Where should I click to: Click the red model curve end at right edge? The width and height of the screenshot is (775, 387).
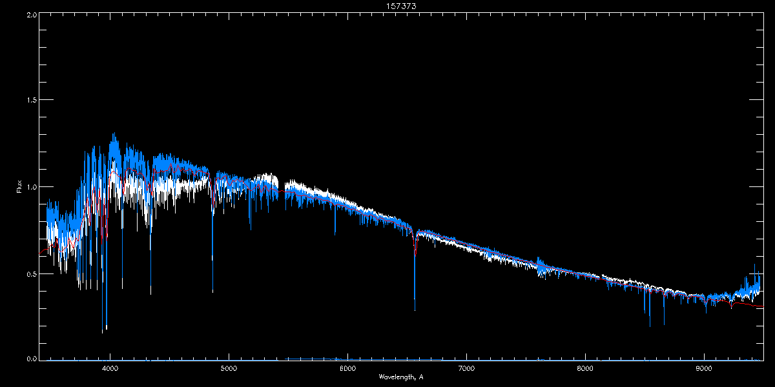pyautogui.click(x=759, y=308)
